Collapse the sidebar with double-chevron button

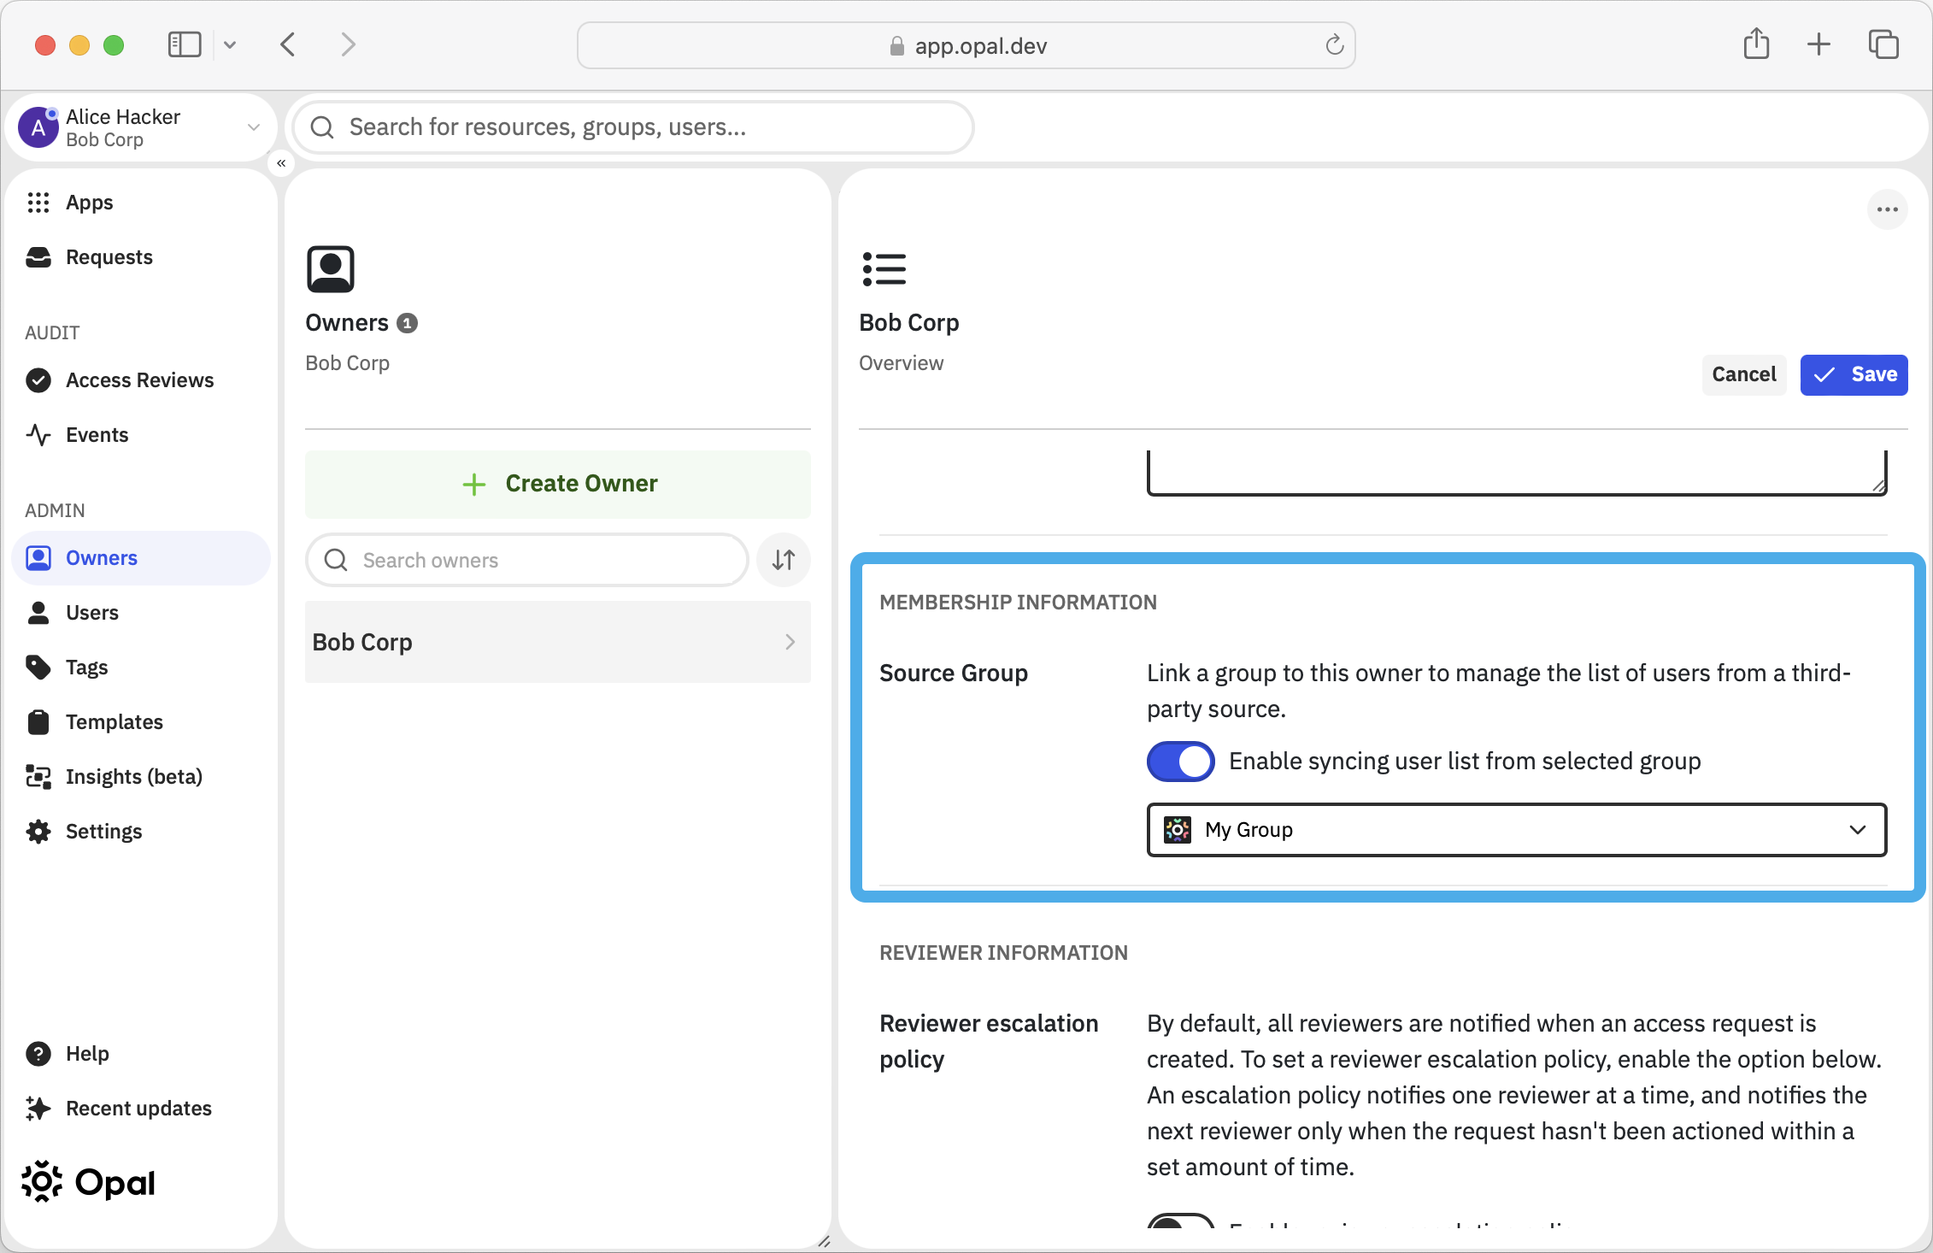(281, 162)
